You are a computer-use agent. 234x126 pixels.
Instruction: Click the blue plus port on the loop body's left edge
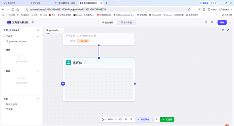(x=63, y=84)
